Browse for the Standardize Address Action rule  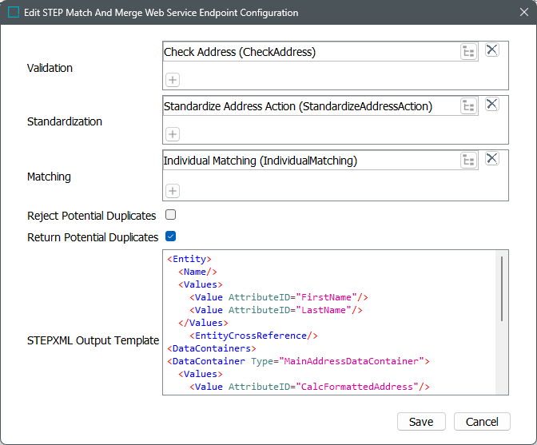468,106
